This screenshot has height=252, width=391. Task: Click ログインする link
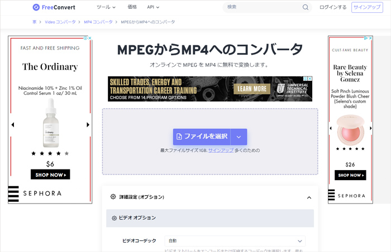click(333, 7)
